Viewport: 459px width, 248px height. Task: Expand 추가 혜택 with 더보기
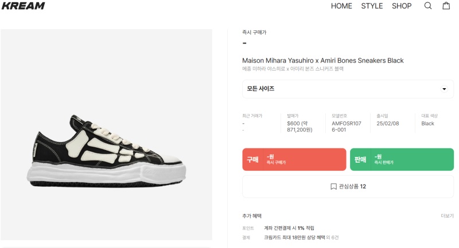[x=447, y=216]
